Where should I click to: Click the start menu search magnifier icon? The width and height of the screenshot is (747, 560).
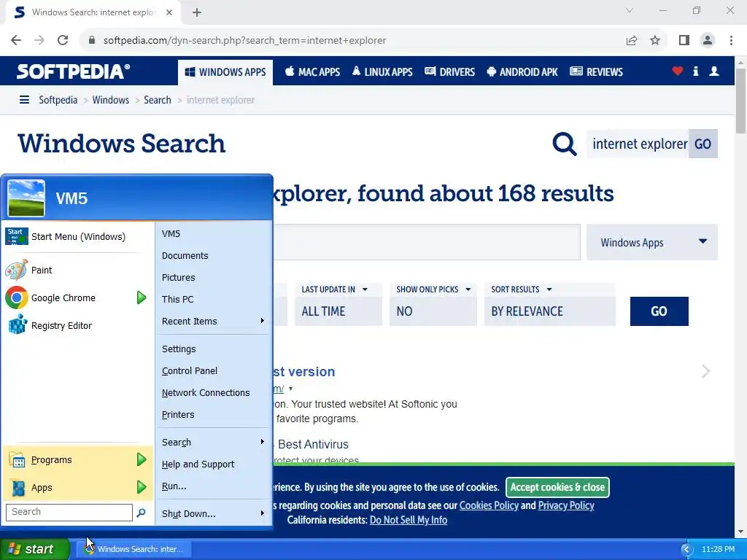tap(141, 513)
